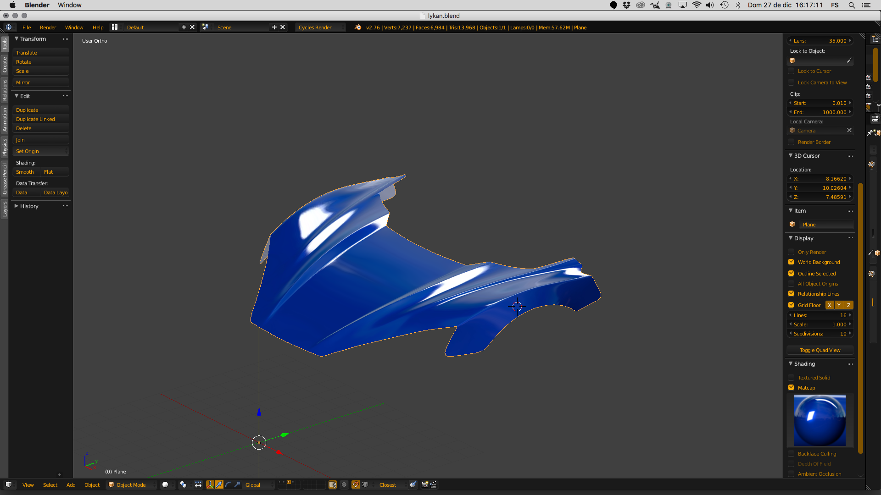This screenshot has height=495, width=881.
Task: Click the Toggle Quad View button
Action: [820, 350]
